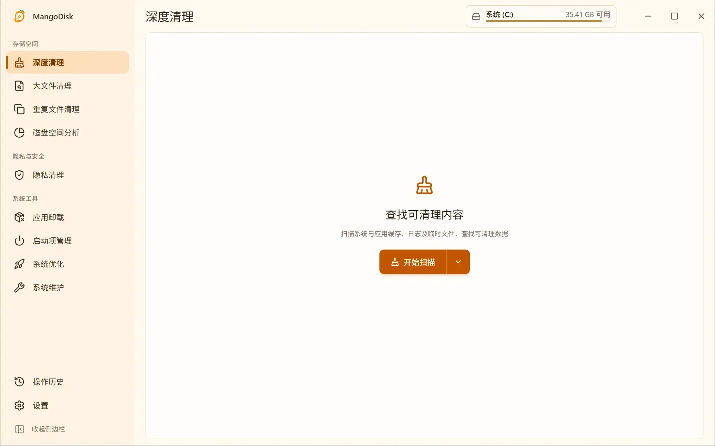Click the copy icon for 重复文件清理
Screen dimensions: 715x446
coord(19,109)
